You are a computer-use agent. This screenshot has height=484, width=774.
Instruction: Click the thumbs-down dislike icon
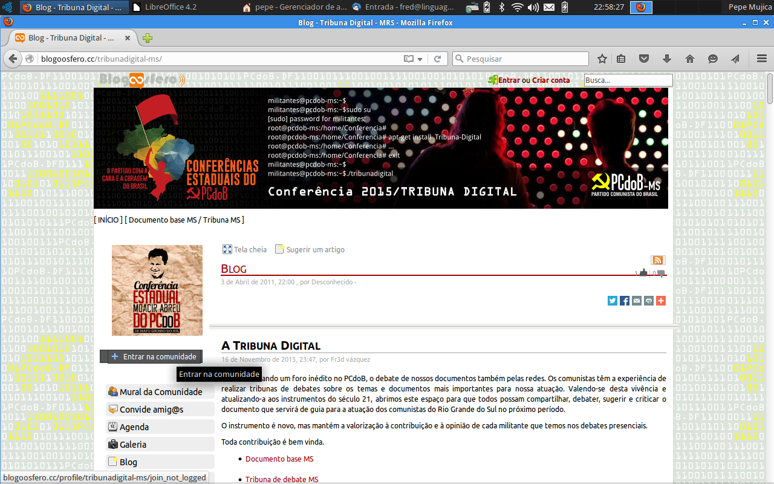tap(661, 273)
